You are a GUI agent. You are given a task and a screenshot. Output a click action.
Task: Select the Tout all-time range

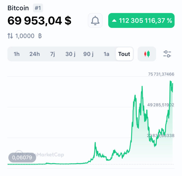coord(124,54)
